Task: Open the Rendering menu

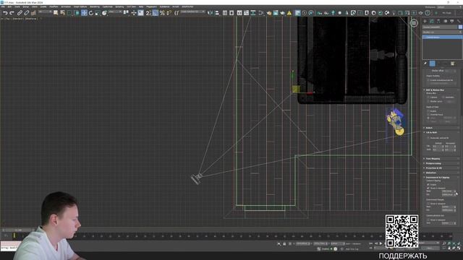Action: [95, 6]
